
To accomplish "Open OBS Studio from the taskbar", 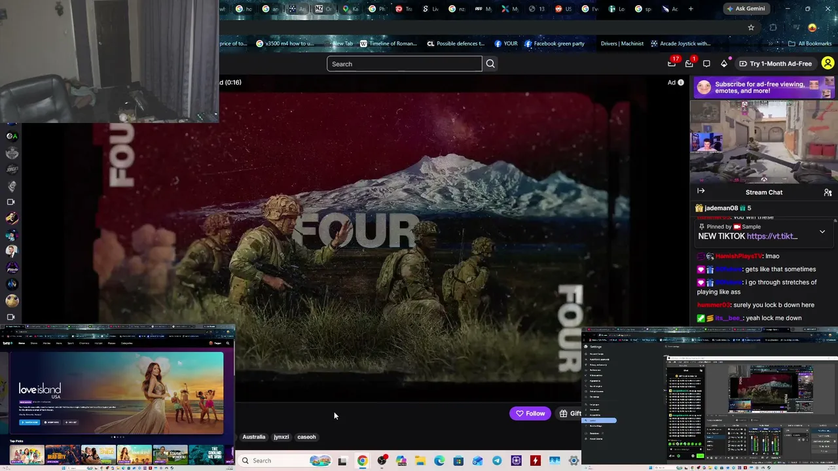I will pyautogui.click(x=382, y=461).
